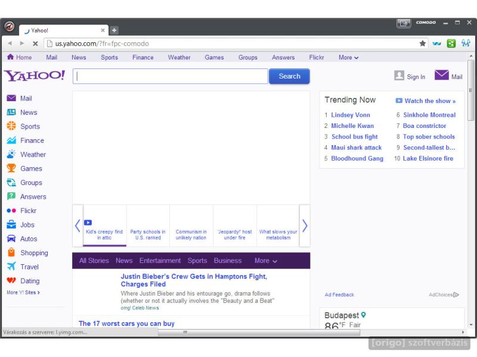This screenshot has height=357, width=477.
Task: Open the omg! Celeb News source link
Action: pyautogui.click(x=140, y=308)
